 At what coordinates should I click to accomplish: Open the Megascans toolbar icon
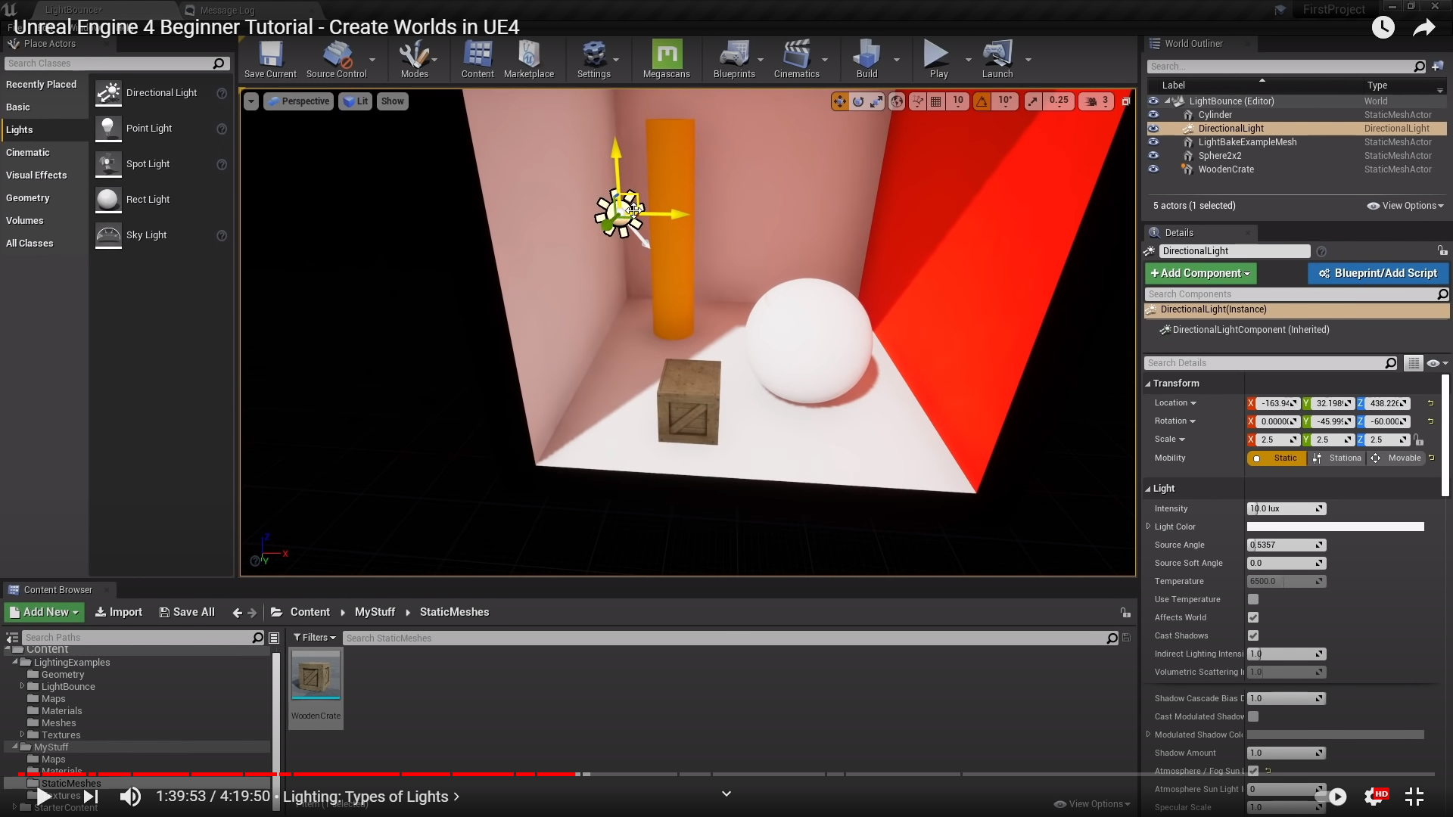666,59
